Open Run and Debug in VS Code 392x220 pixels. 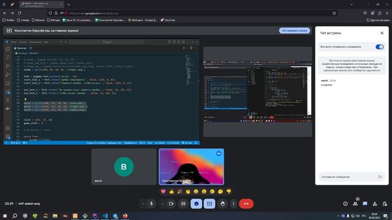7,75
